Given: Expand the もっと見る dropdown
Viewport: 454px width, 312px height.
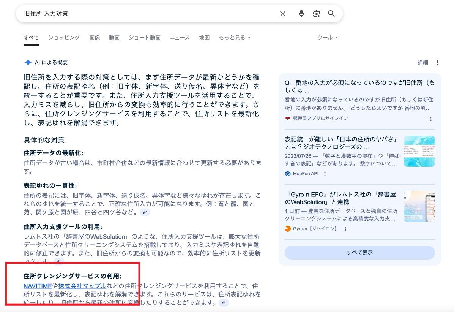Looking at the screenshot, I should pos(235,38).
